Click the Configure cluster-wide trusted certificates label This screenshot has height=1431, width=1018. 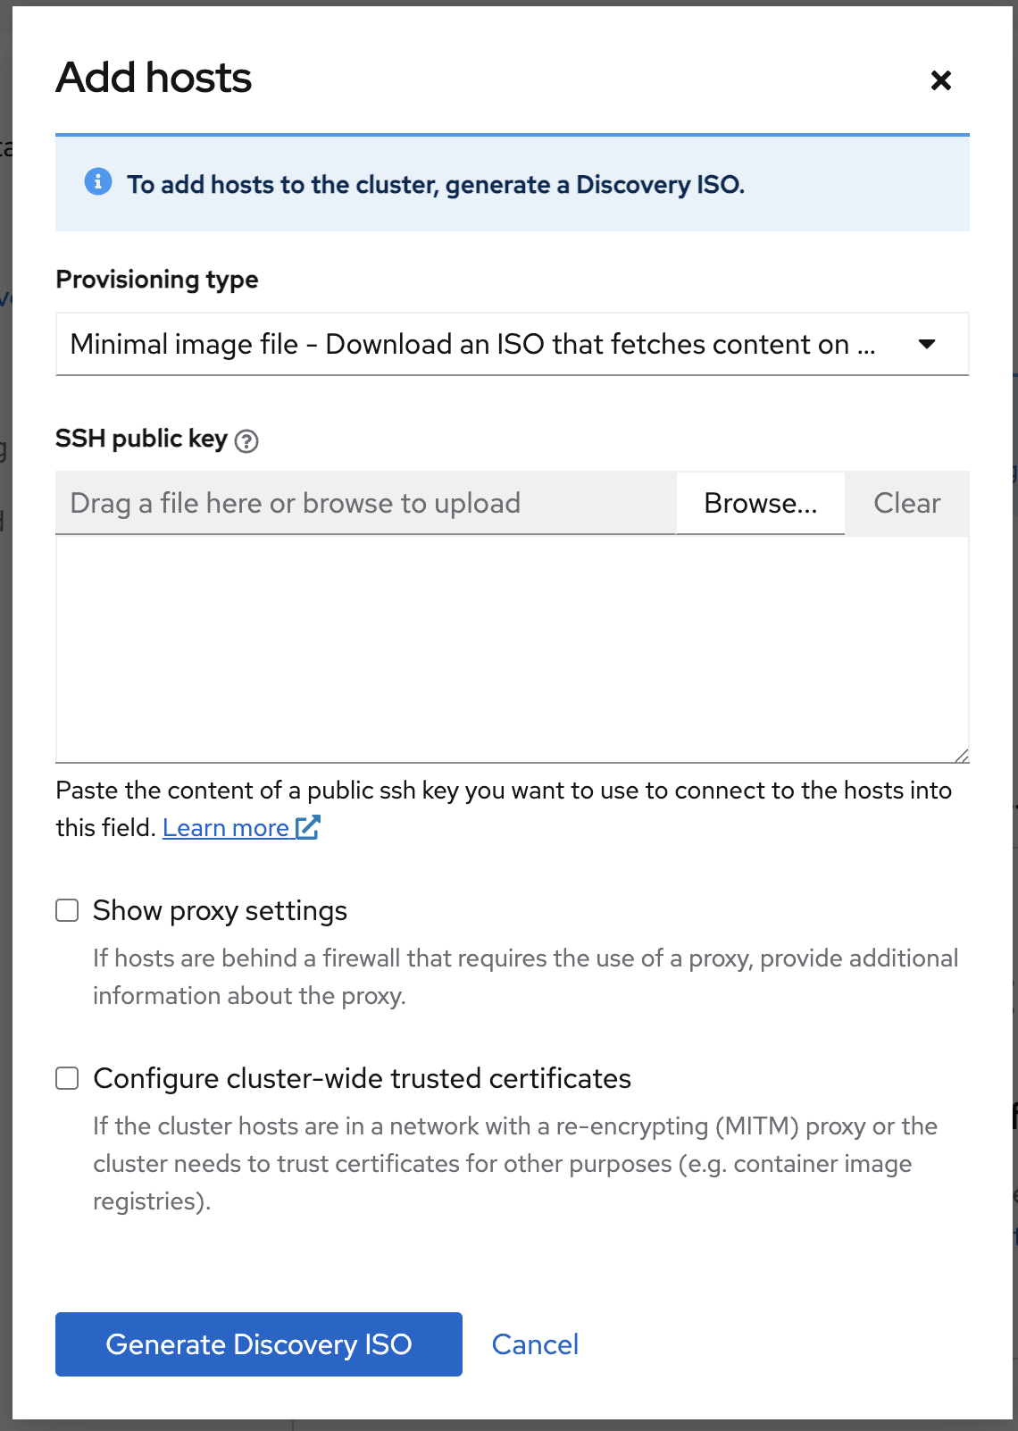pos(362,1079)
